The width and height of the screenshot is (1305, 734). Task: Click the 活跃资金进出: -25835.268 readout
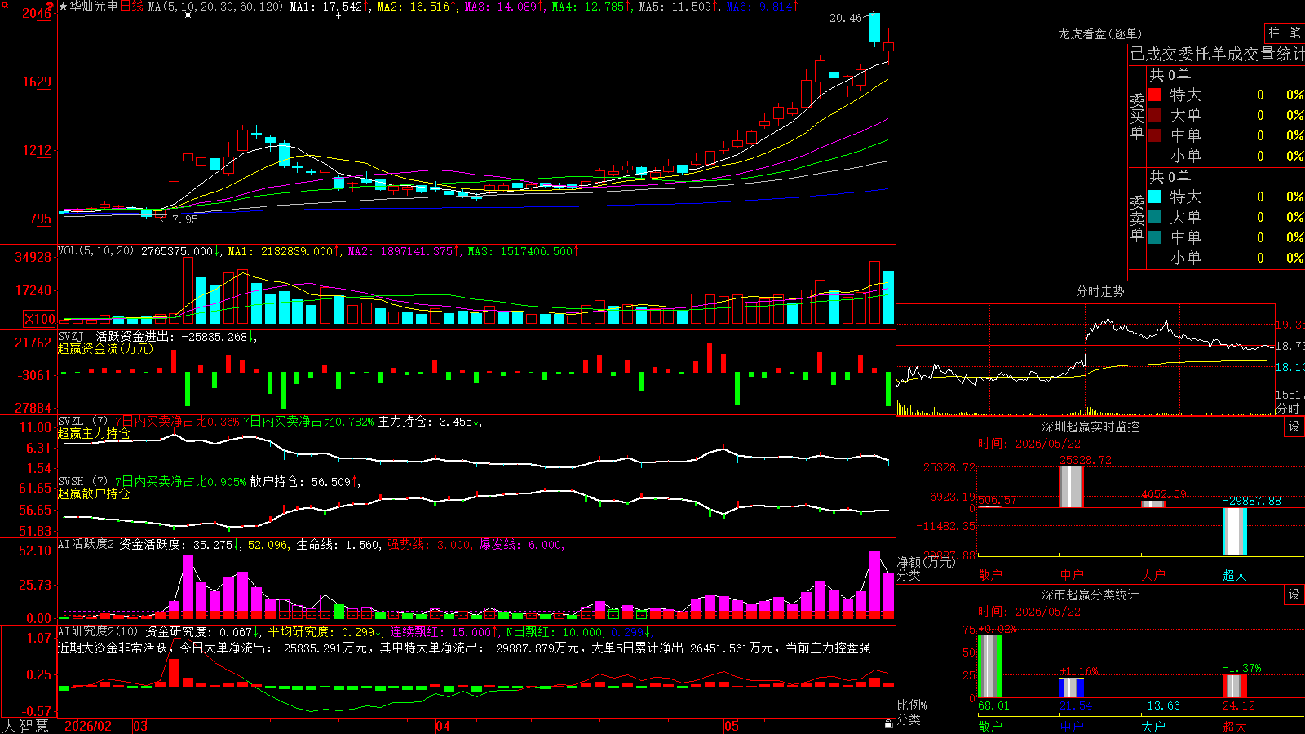[171, 337]
